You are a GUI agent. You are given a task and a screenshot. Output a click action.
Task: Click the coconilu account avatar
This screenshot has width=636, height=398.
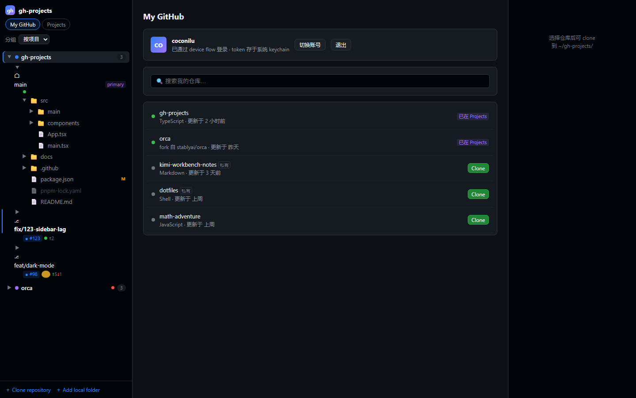point(159,45)
